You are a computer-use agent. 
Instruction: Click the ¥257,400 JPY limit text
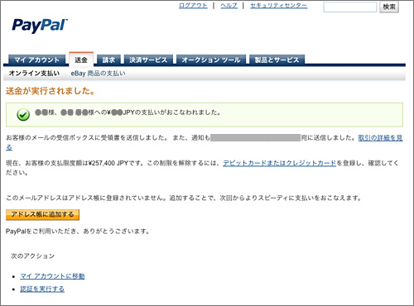108,163
